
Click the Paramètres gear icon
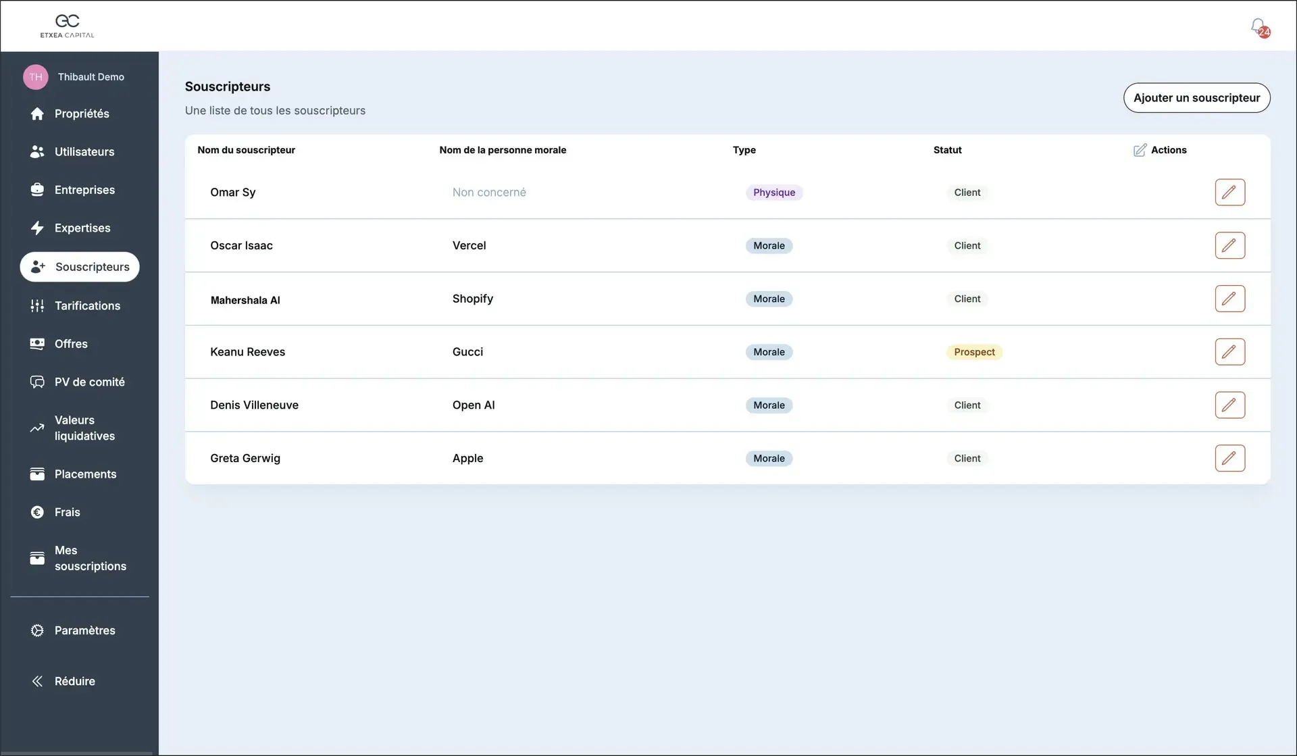tap(37, 630)
